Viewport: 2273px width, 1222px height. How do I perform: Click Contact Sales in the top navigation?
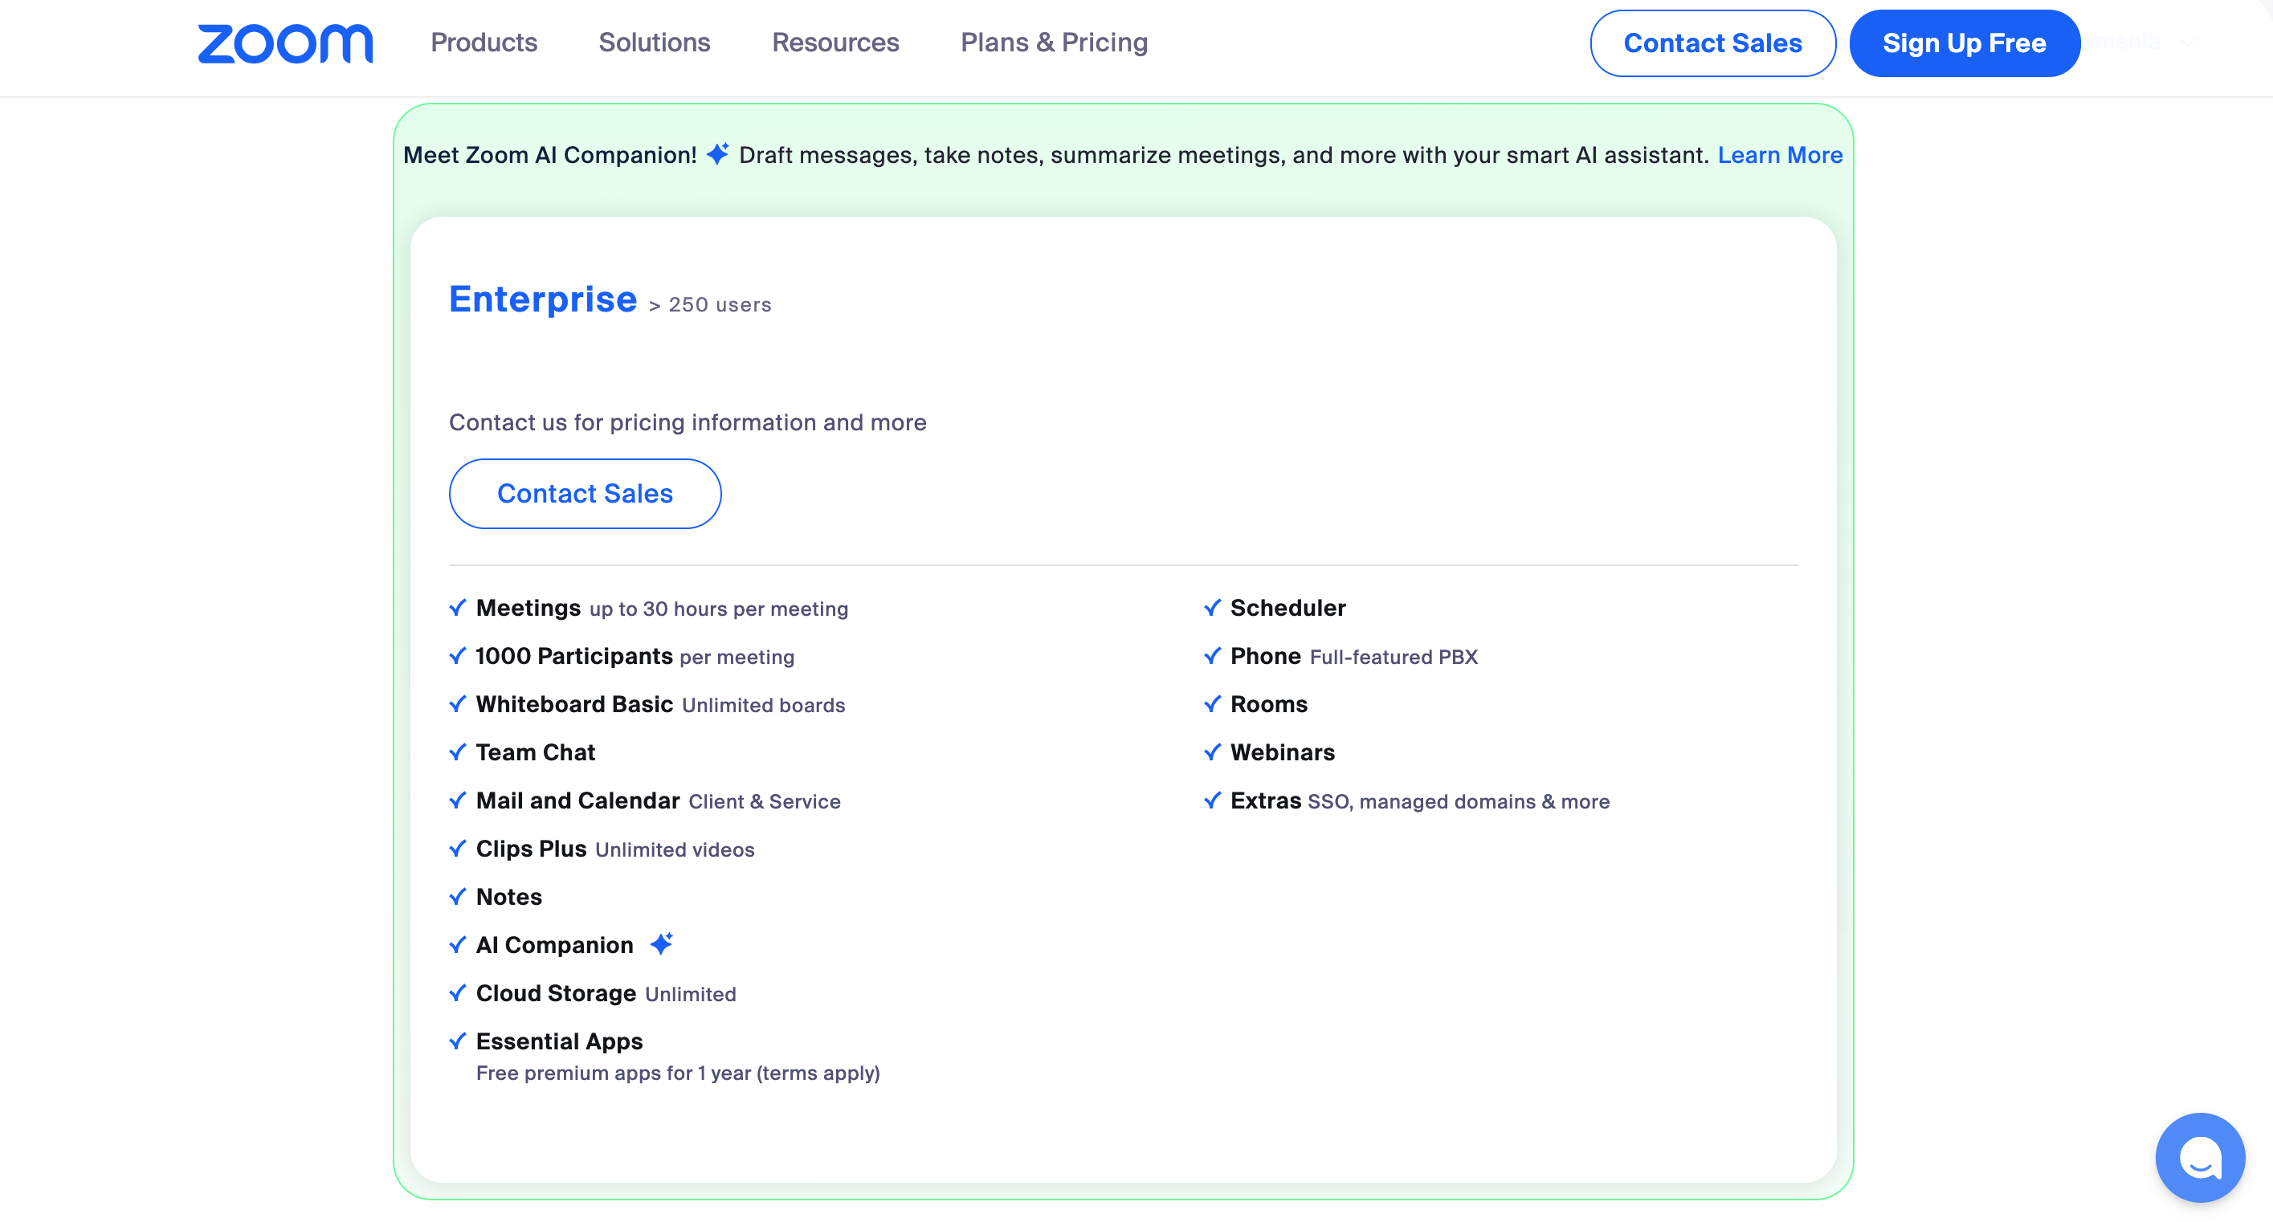[1712, 43]
